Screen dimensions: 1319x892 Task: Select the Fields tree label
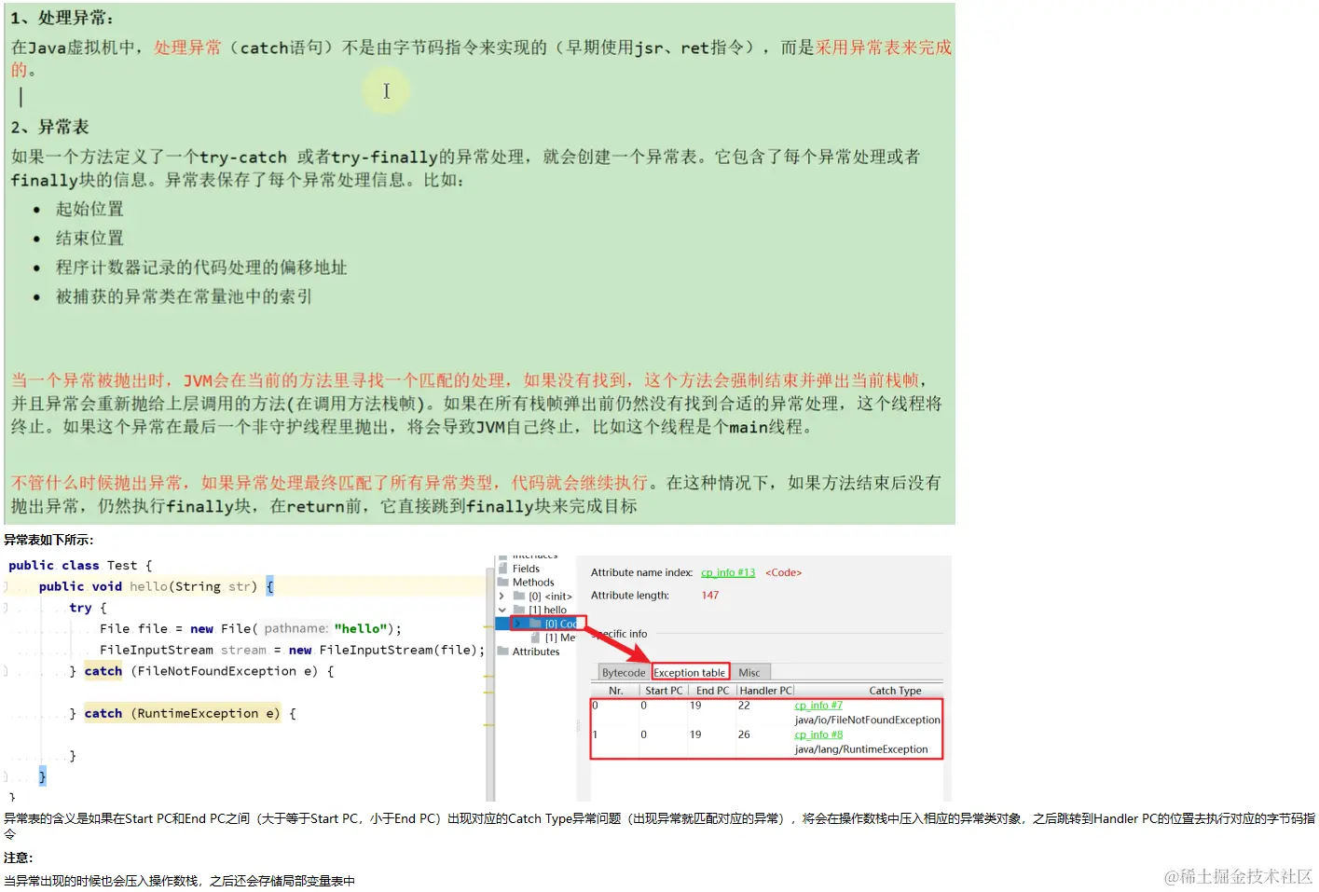(526, 569)
